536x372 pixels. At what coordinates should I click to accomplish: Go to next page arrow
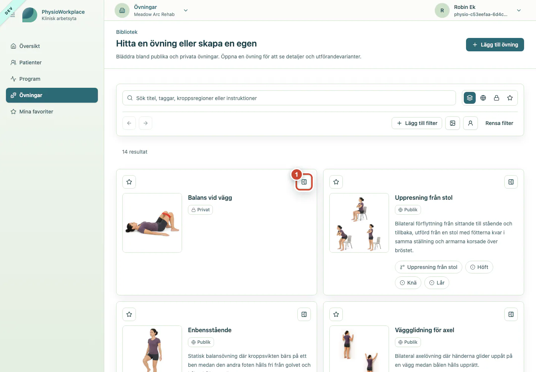[146, 123]
